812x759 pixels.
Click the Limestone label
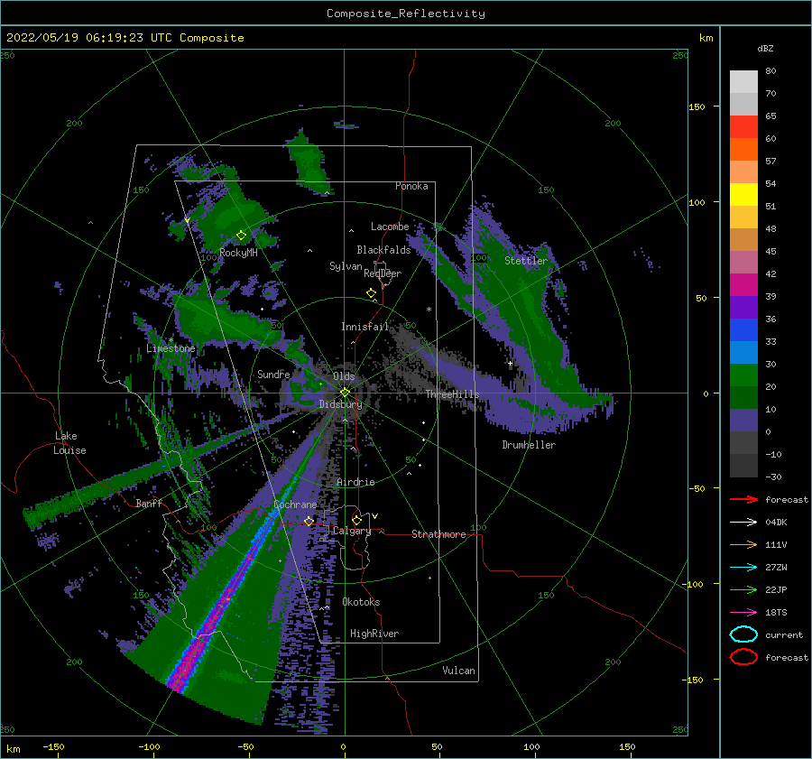click(x=171, y=348)
